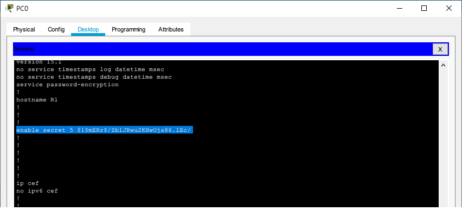Open the Config tab
Image resolution: width=462 pixels, height=217 pixels.
(56, 29)
